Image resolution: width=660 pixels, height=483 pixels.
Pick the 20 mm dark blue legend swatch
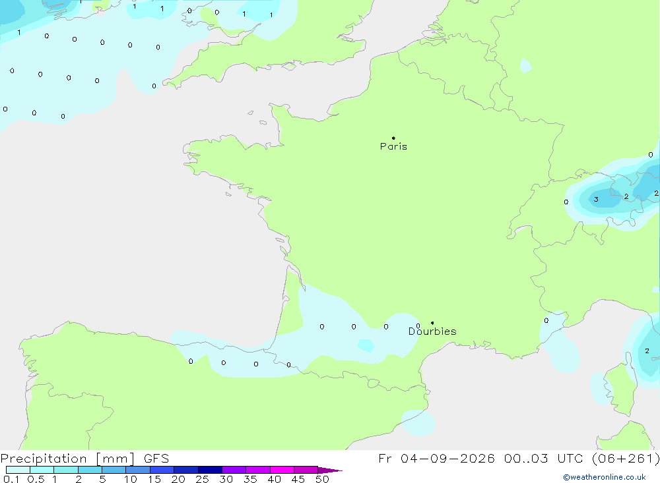186,470
